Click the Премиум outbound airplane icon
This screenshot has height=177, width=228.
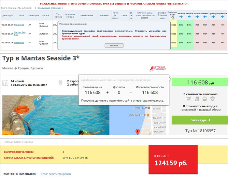(x=213, y=17)
